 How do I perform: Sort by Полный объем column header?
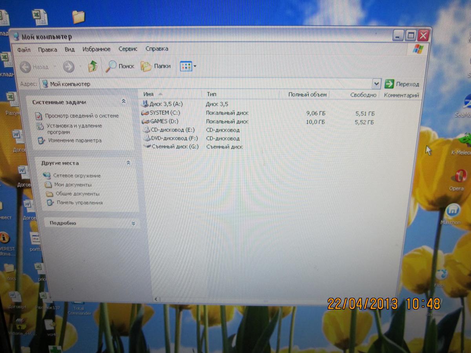tap(307, 95)
